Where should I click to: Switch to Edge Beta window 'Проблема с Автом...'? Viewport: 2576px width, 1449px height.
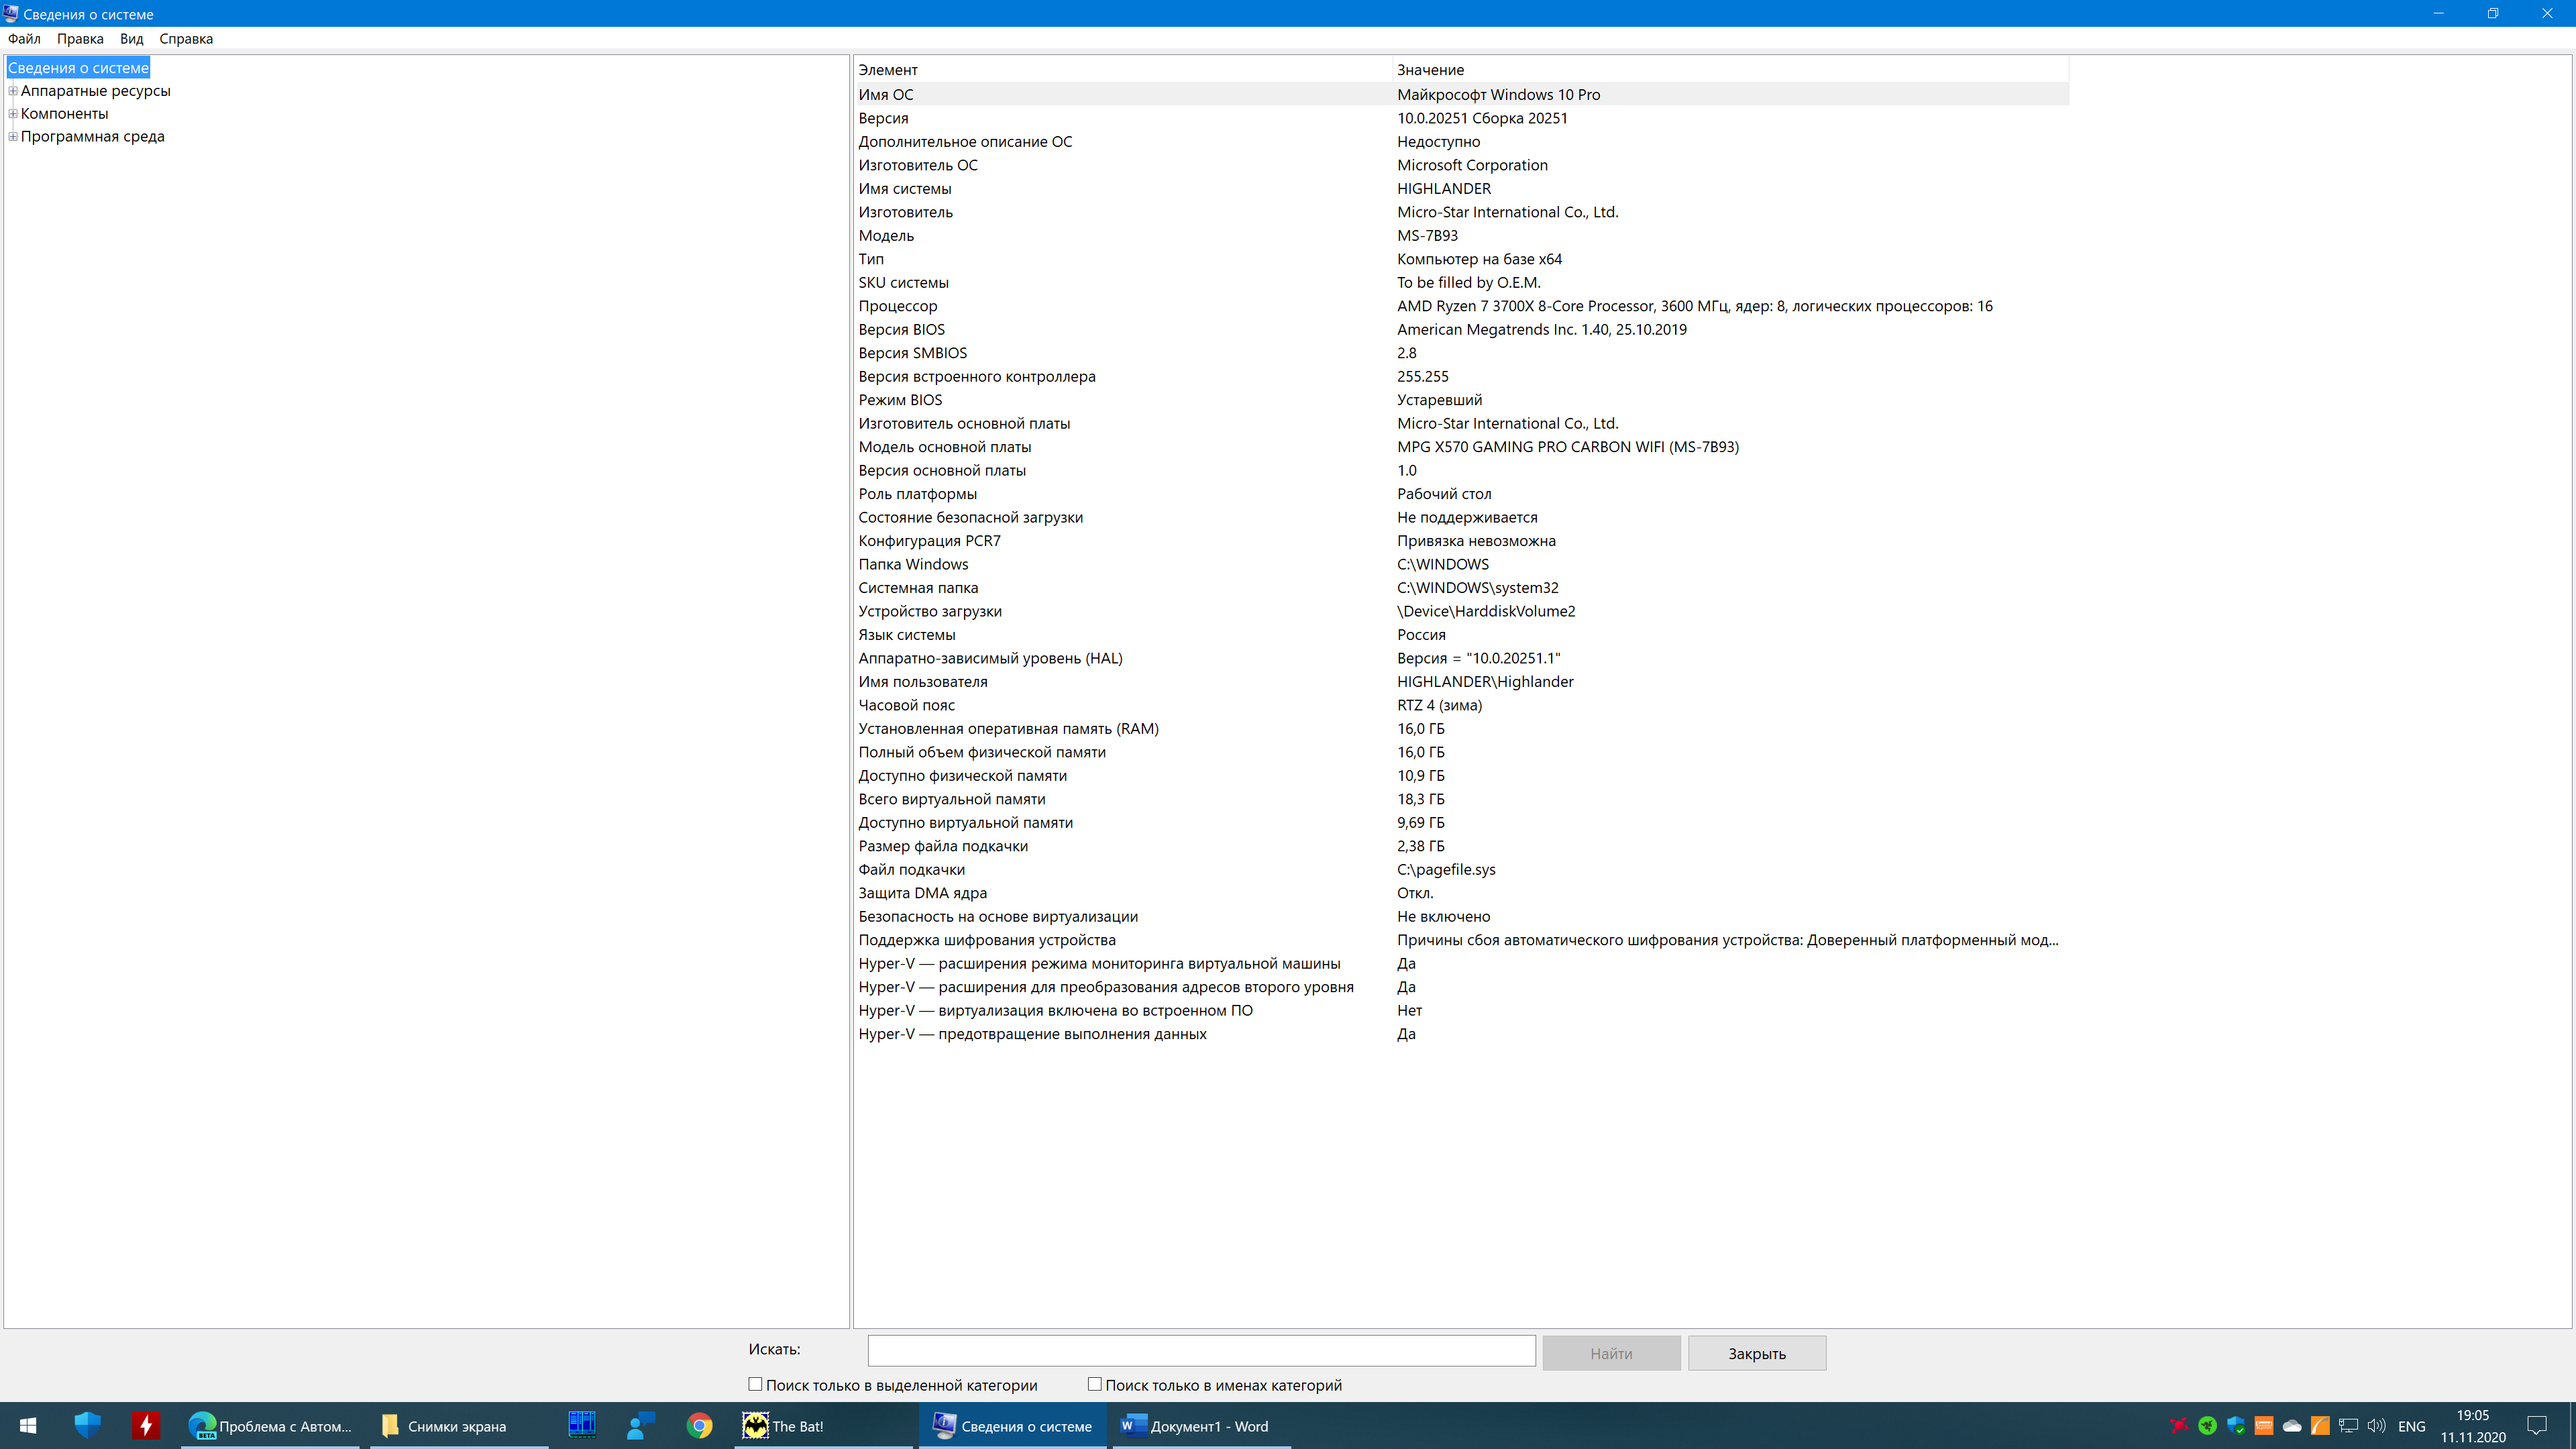(271, 1426)
